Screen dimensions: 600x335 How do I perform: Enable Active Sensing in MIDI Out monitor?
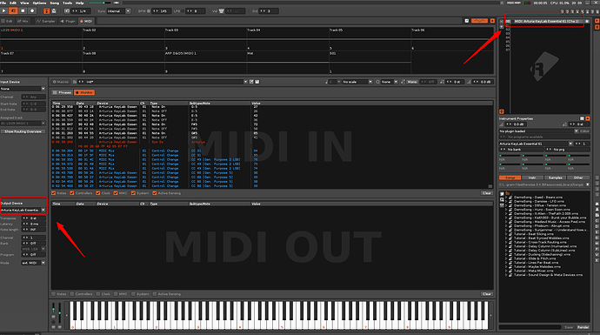[x=155, y=294]
